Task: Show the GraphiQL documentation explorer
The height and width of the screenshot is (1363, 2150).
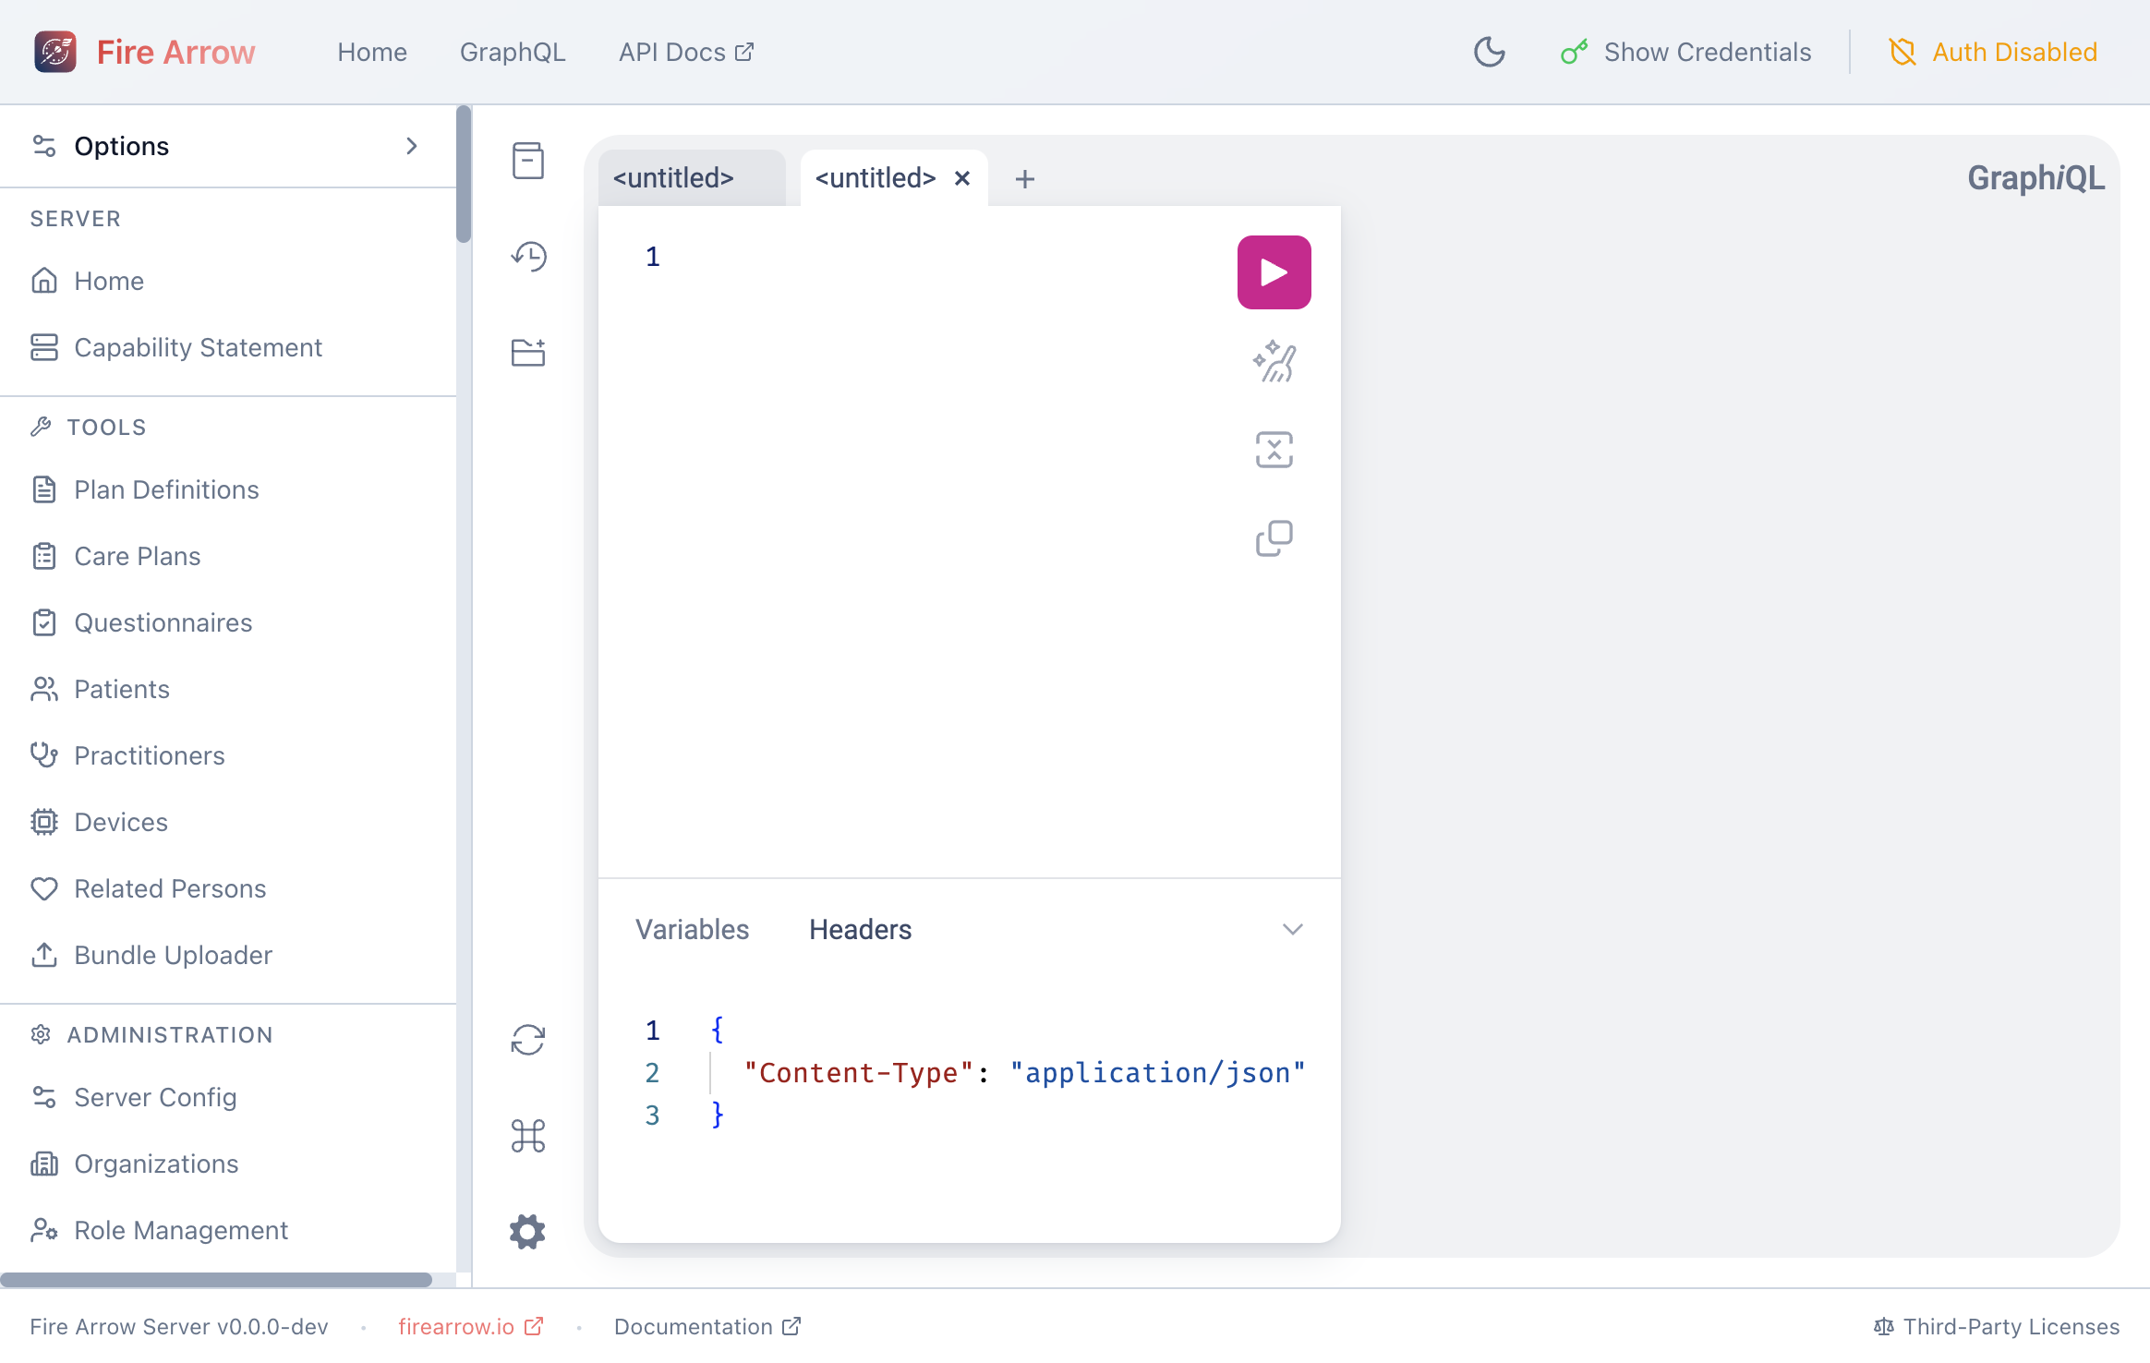Action: click(528, 161)
